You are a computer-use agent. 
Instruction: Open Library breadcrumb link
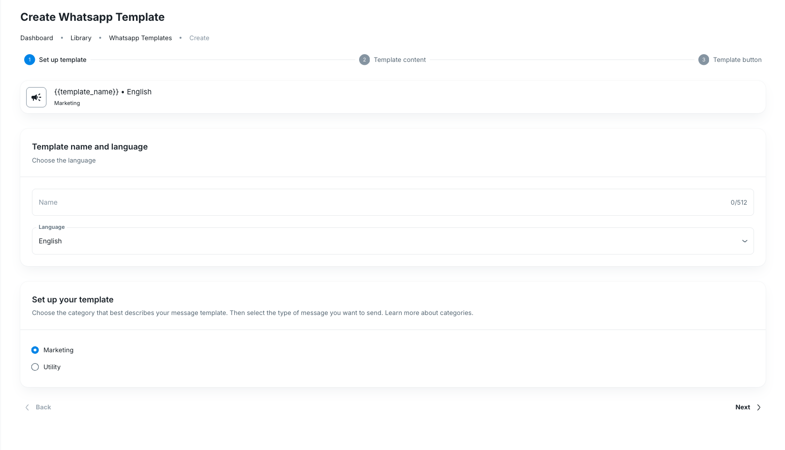click(x=81, y=38)
